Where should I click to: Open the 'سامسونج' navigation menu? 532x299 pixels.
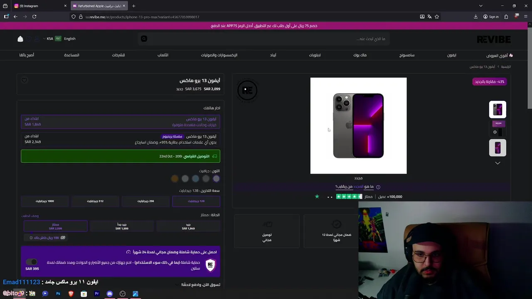coord(407,55)
